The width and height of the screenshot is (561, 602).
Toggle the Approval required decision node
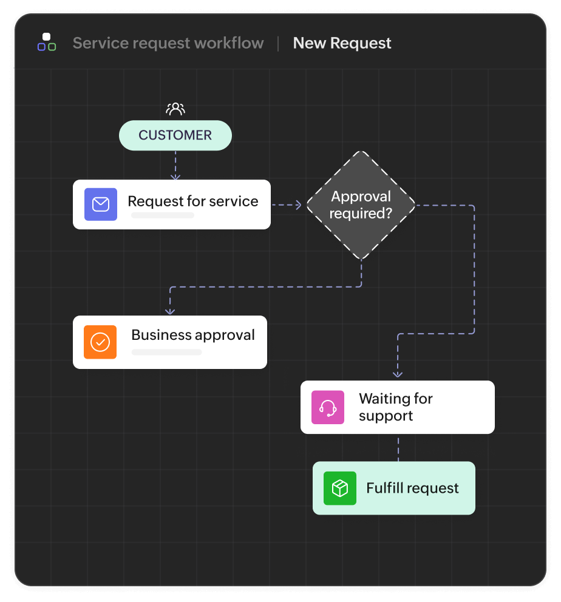(361, 205)
